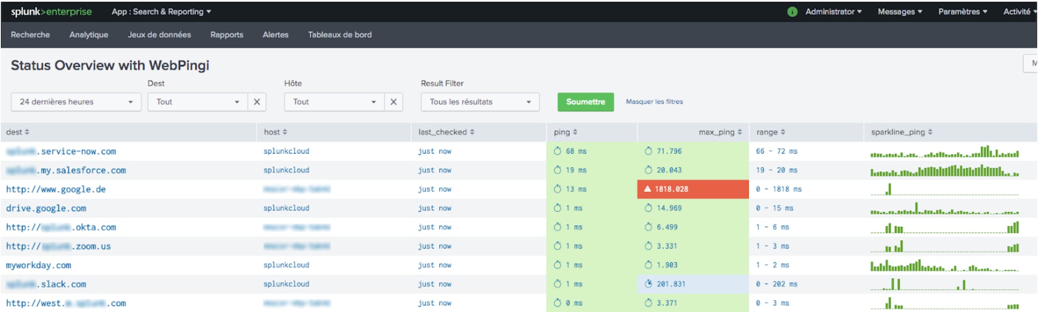Sort table by range column
Screen dimensions: 1038x312
[771, 132]
